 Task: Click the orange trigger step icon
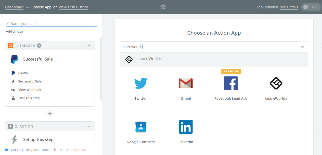[x=10, y=46]
